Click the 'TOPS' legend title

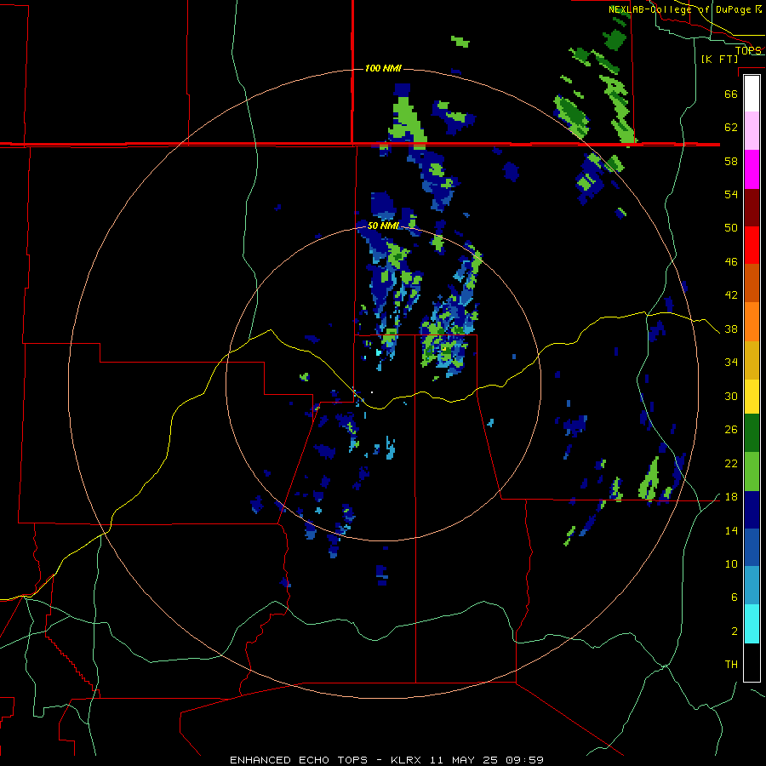coord(748,50)
